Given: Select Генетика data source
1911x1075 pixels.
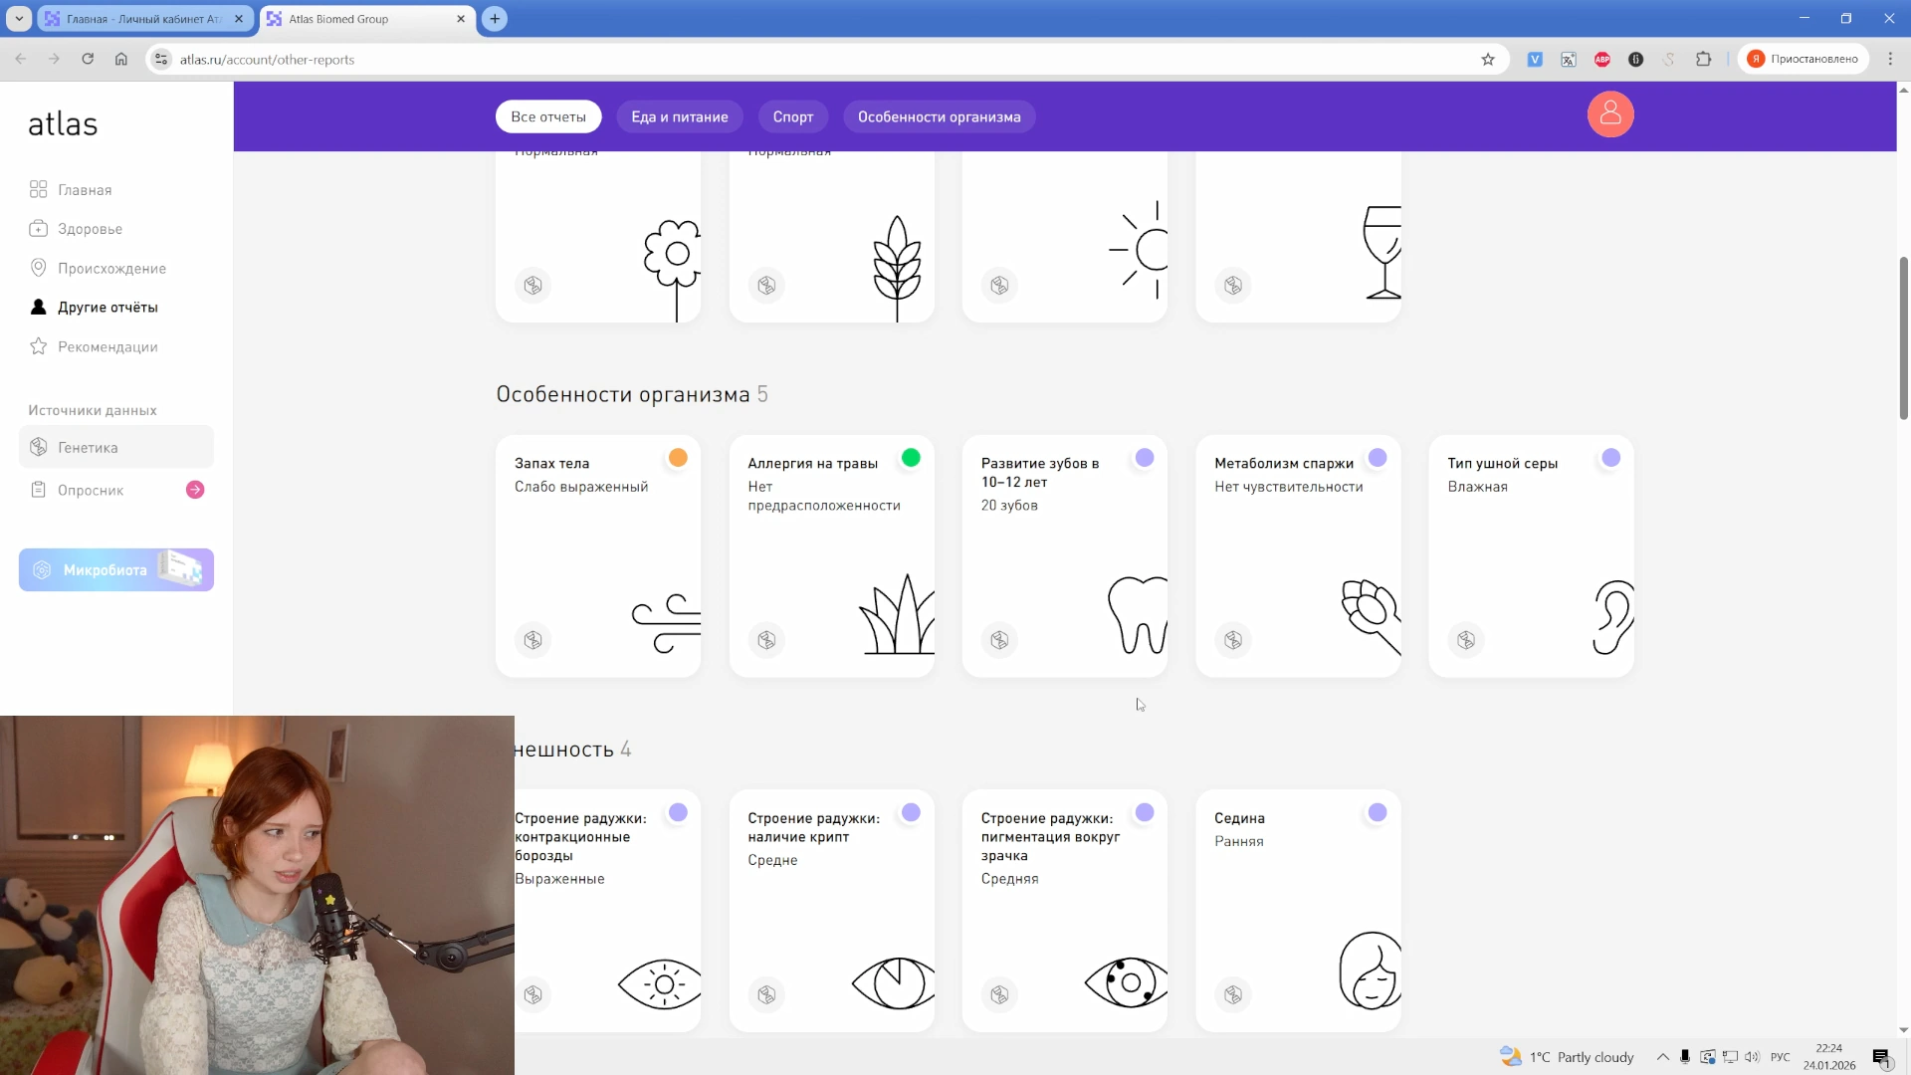Looking at the screenshot, I should [x=88, y=448].
